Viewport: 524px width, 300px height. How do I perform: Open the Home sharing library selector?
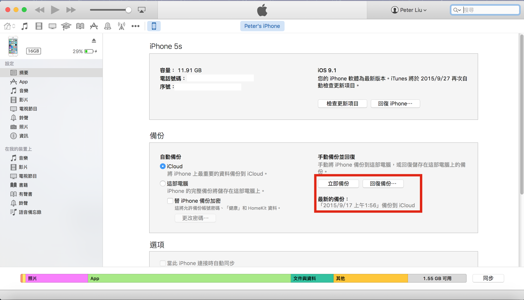[x=9, y=26]
